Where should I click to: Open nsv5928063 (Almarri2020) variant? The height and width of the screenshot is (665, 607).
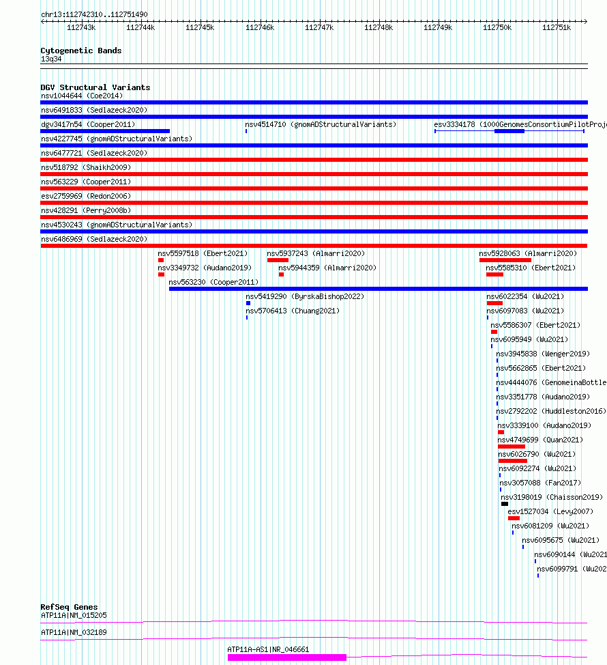528,253
